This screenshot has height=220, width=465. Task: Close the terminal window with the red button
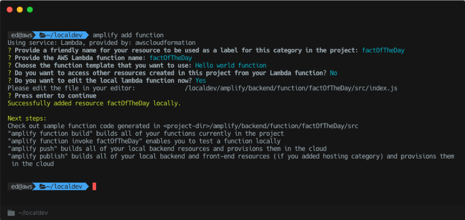[x=10, y=10]
